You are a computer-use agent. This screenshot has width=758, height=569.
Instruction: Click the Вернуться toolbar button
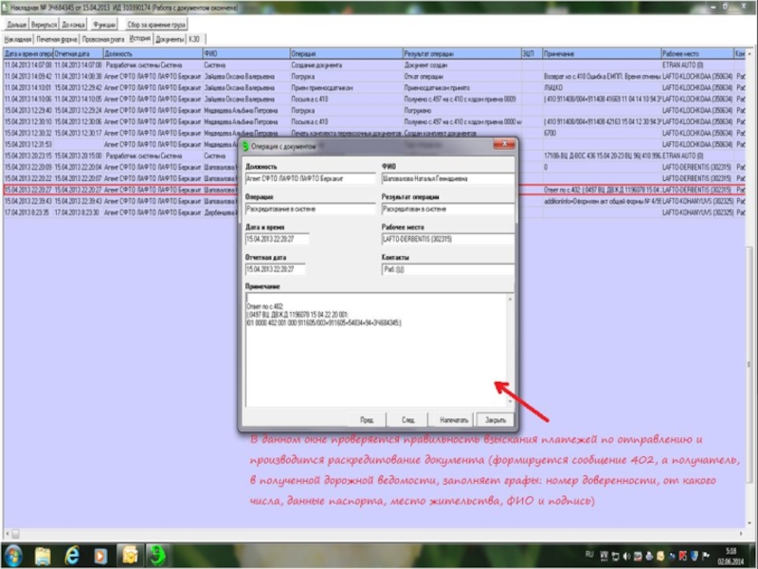click(44, 25)
